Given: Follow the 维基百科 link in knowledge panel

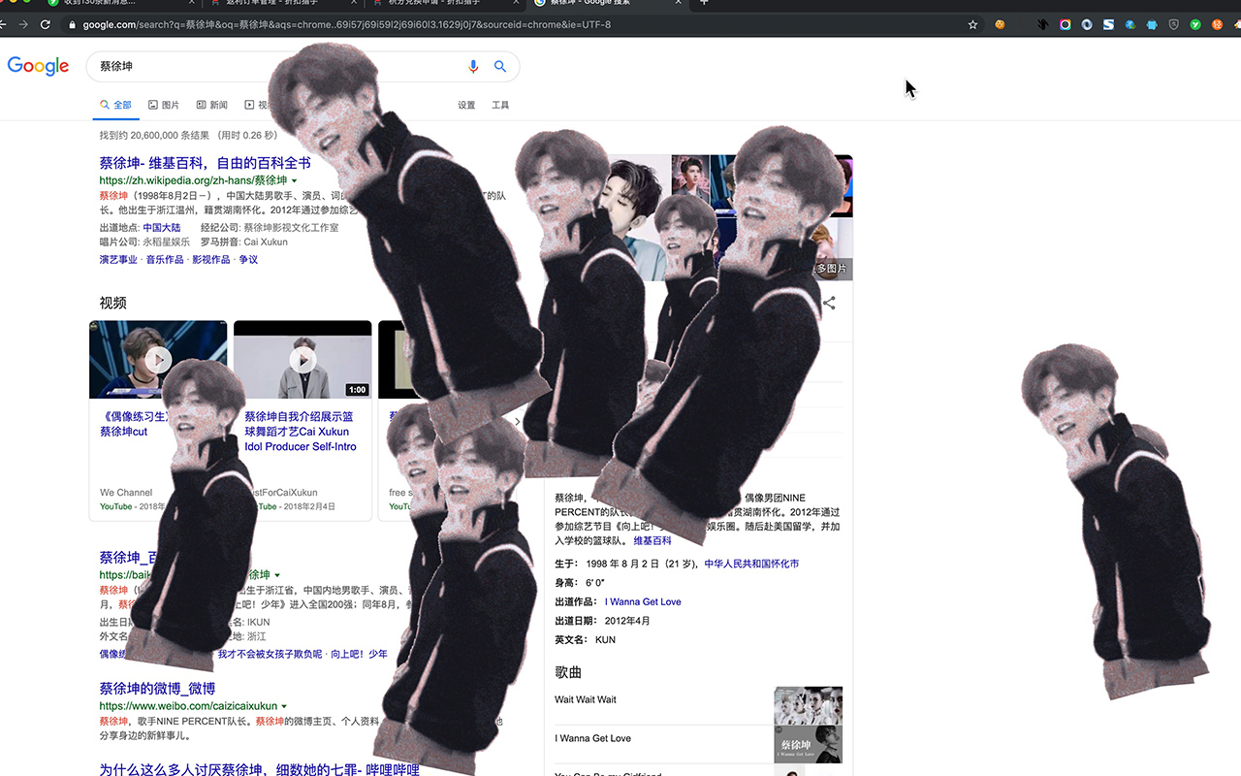Looking at the screenshot, I should click(652, 540).
